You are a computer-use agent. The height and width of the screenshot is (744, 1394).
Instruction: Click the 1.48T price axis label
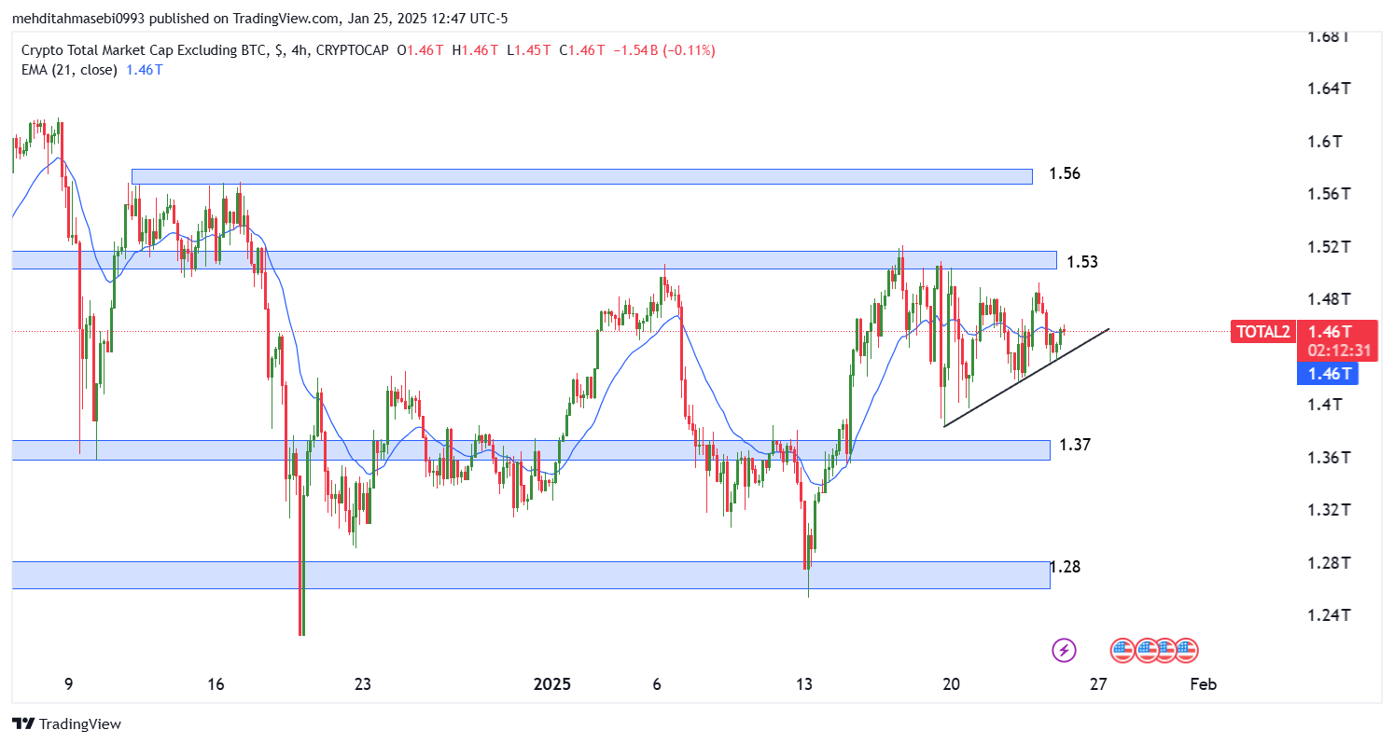coord(1329,299)
